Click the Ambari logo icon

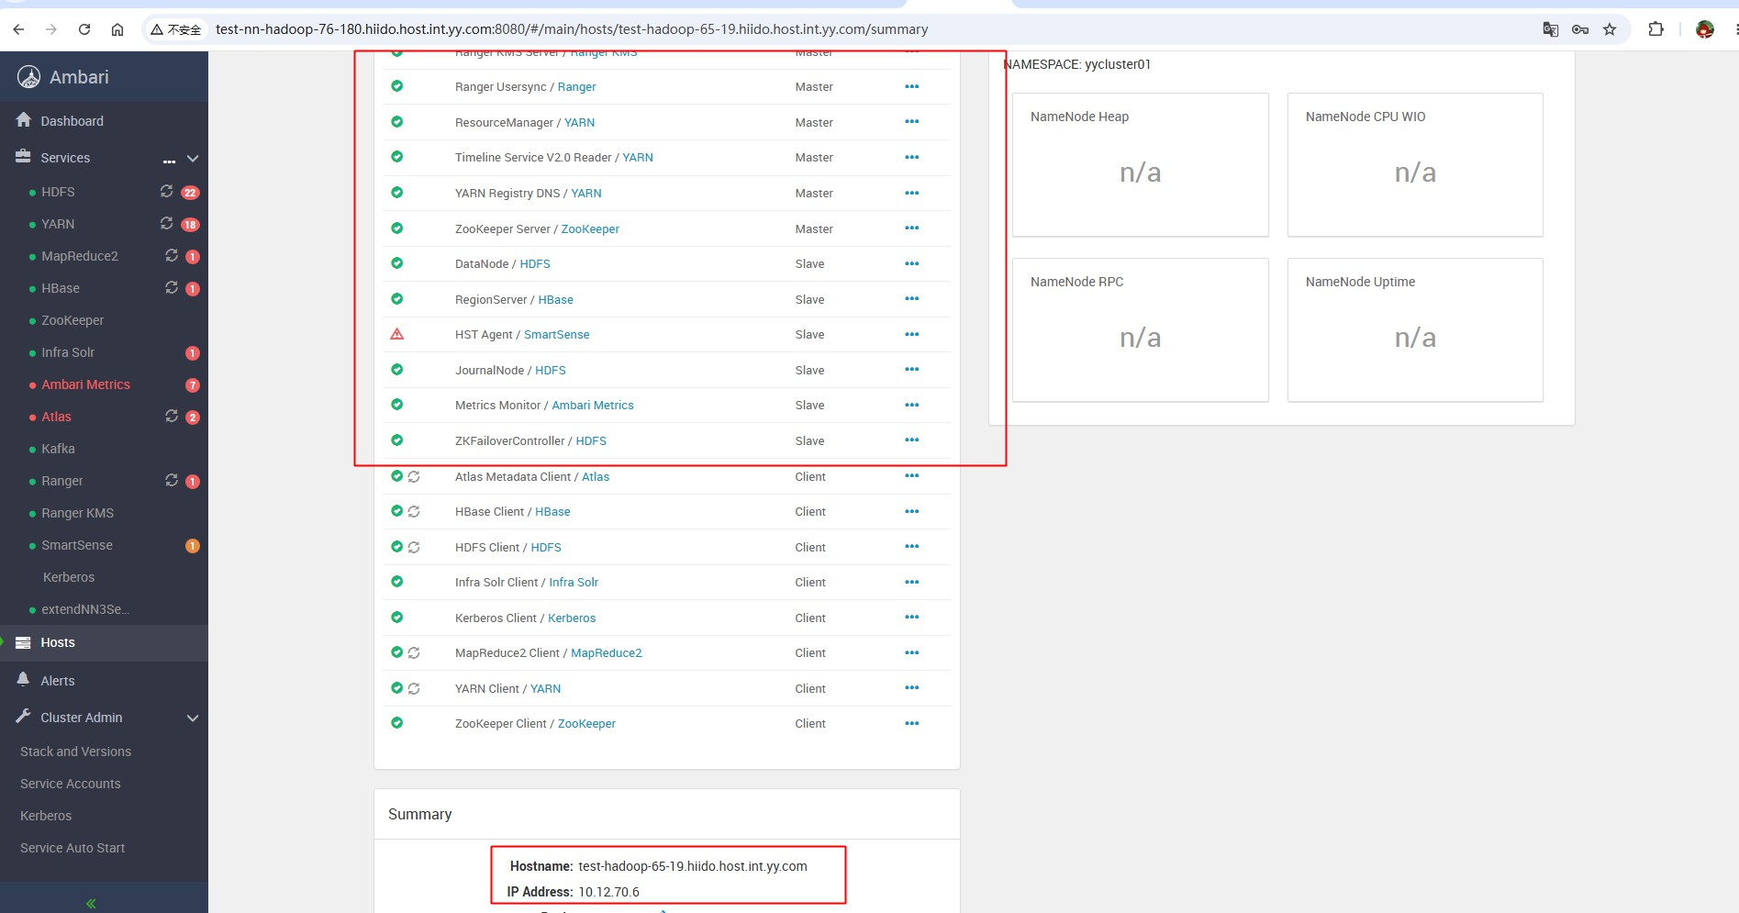pos(29,77)
